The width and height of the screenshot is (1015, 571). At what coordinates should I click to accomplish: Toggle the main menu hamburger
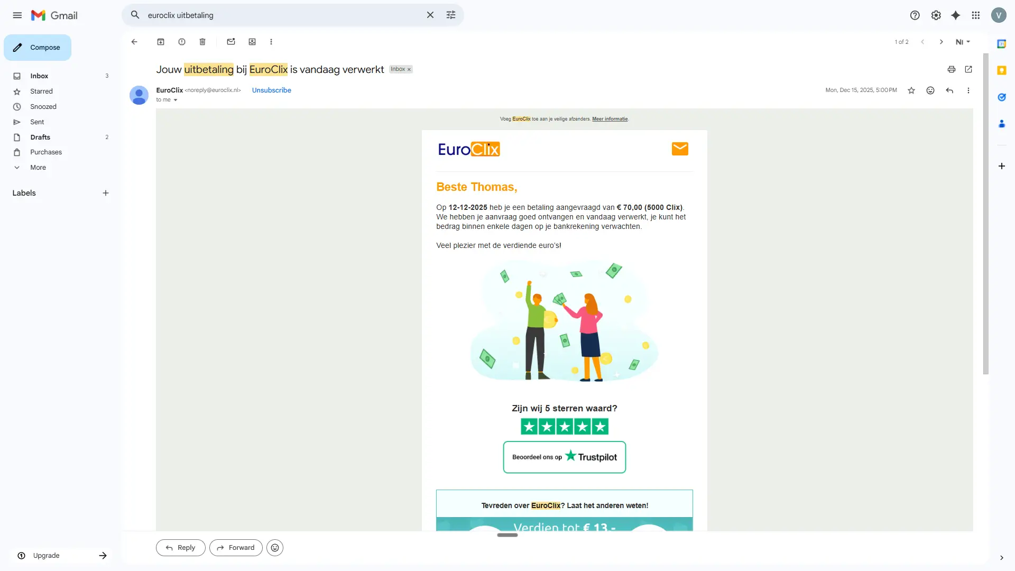coord(17,15)
